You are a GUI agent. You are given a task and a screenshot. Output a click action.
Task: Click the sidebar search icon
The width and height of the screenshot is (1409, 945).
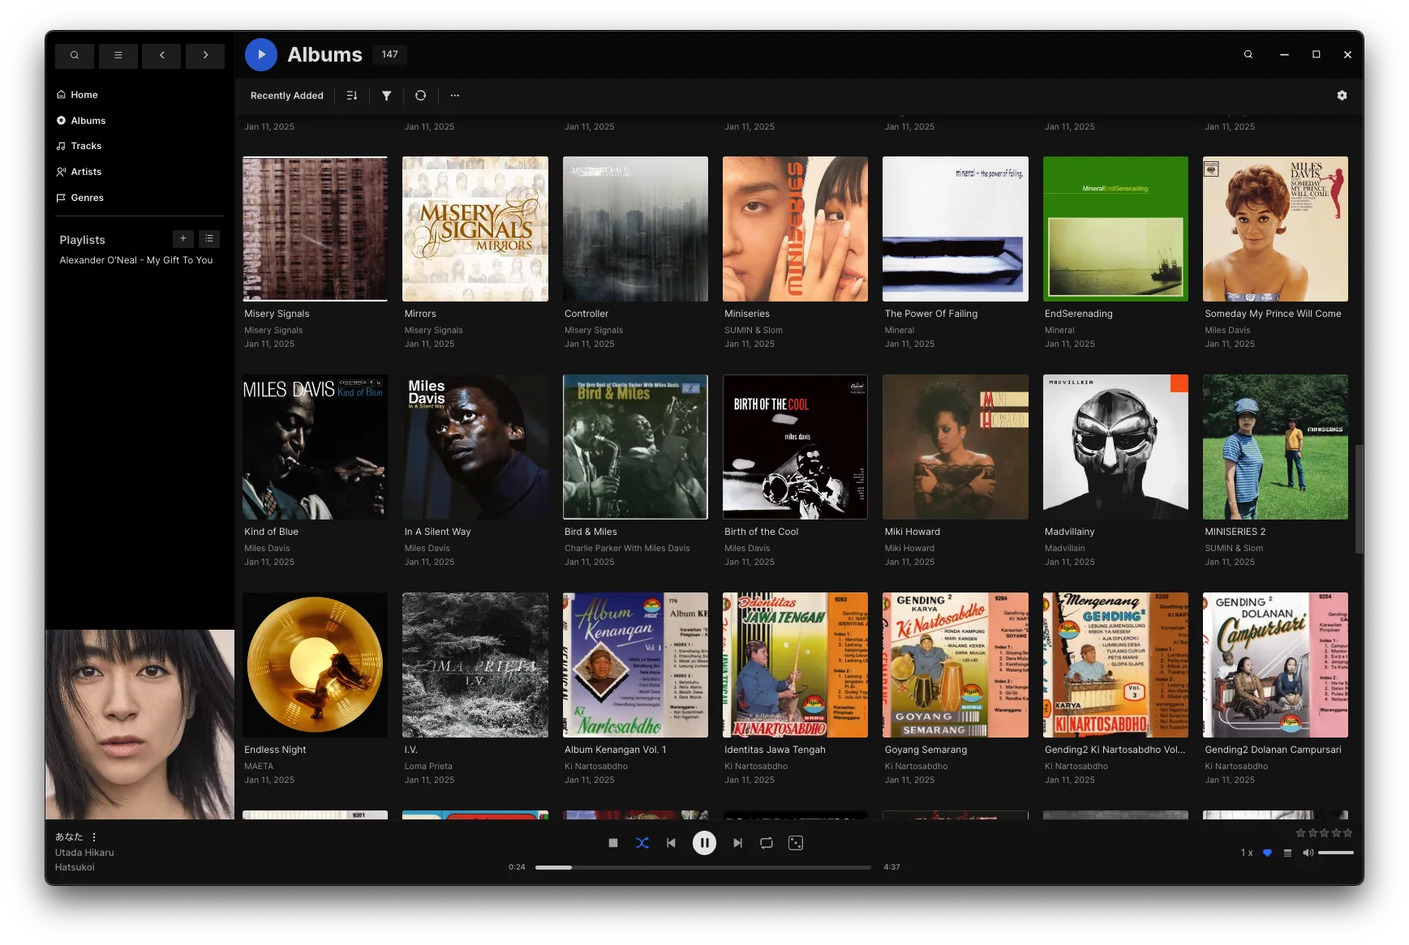tap(75, 55)
